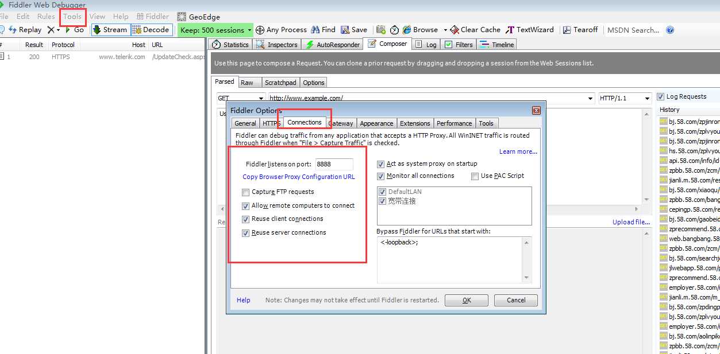Expand the Browse dropdown arrow

445,30
